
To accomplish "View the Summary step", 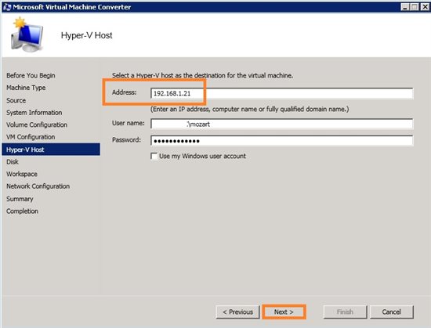I will pos(20,199).
